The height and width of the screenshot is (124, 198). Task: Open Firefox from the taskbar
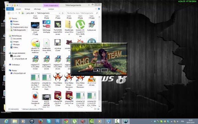[40, 121]
